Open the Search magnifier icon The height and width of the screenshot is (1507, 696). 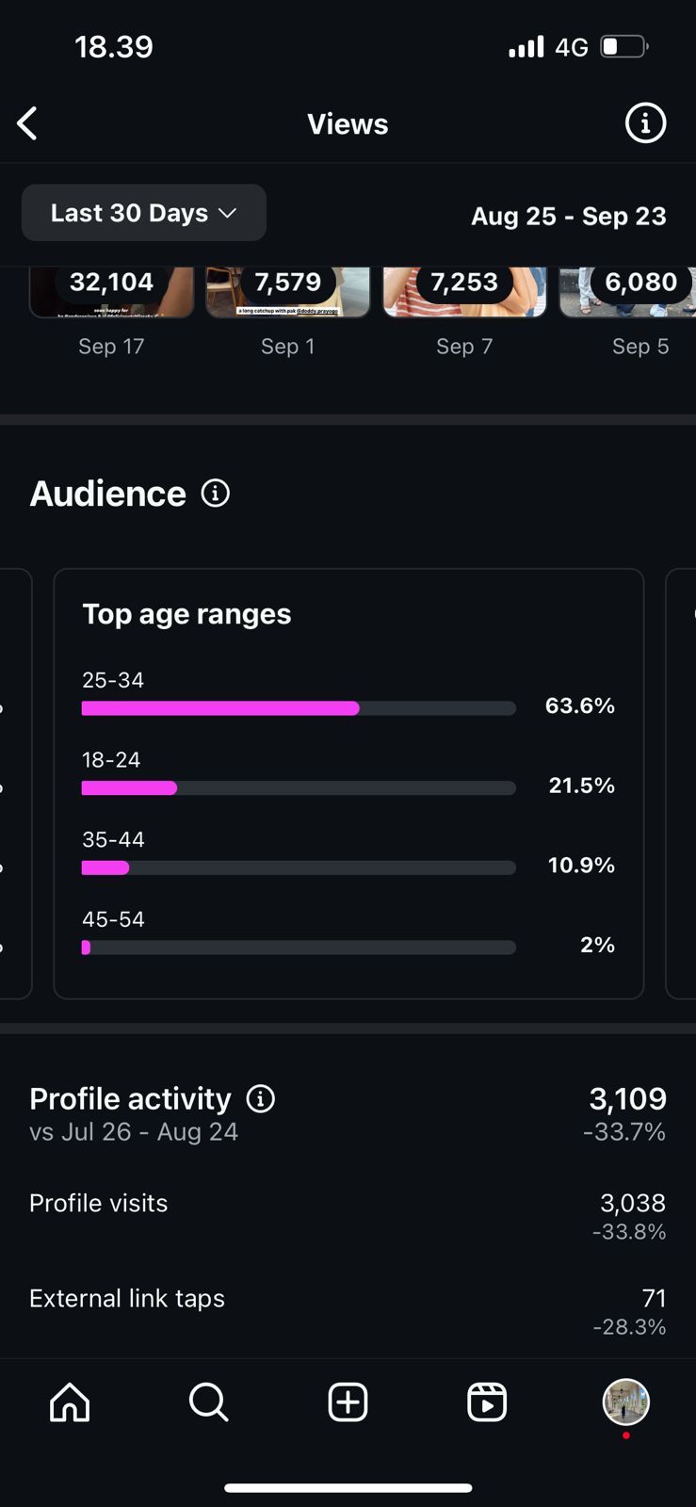[208, 1402]
